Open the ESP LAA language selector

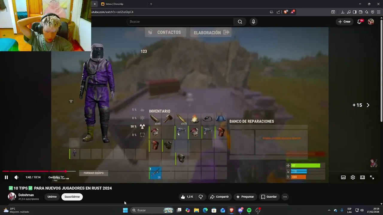pos(349,210)
